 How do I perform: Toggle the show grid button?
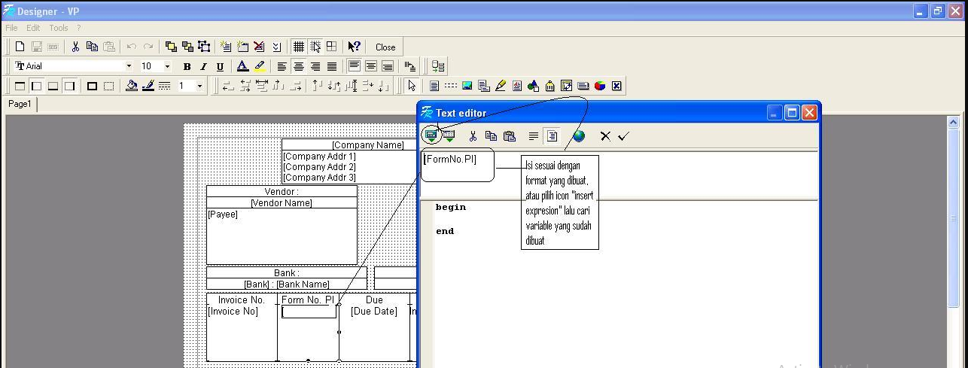[299, 47]
